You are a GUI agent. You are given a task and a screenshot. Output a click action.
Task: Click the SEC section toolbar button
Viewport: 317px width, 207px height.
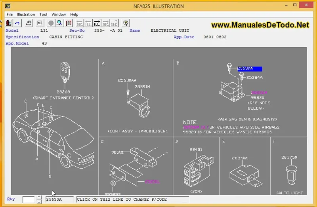tap(40, 23)
